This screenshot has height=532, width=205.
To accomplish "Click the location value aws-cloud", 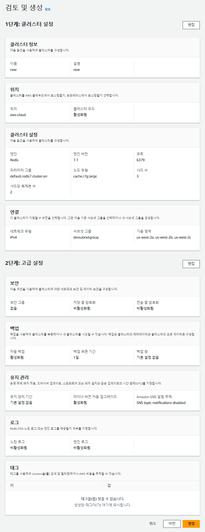I will (18, 115).
